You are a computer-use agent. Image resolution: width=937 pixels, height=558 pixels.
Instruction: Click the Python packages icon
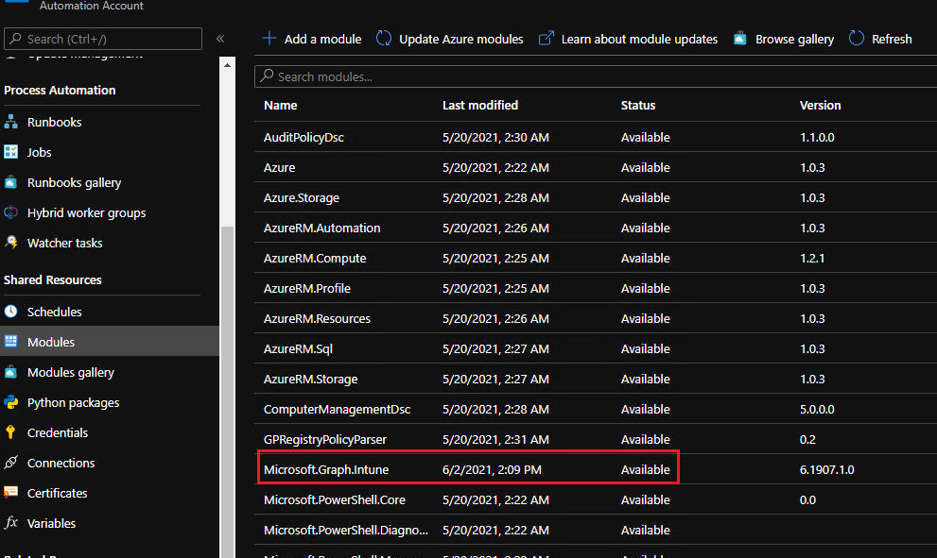click(10, 402)
